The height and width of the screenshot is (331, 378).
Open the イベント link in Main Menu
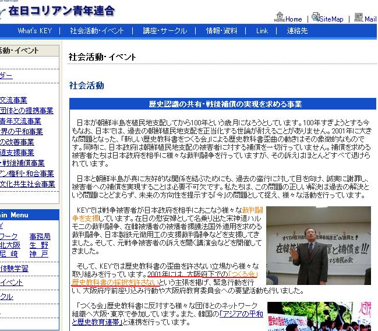click(12, 283)
